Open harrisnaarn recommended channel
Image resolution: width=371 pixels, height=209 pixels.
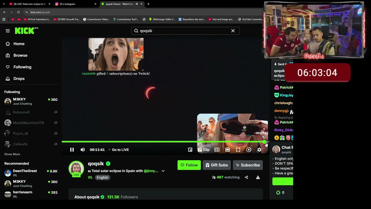tap(31, 194)
